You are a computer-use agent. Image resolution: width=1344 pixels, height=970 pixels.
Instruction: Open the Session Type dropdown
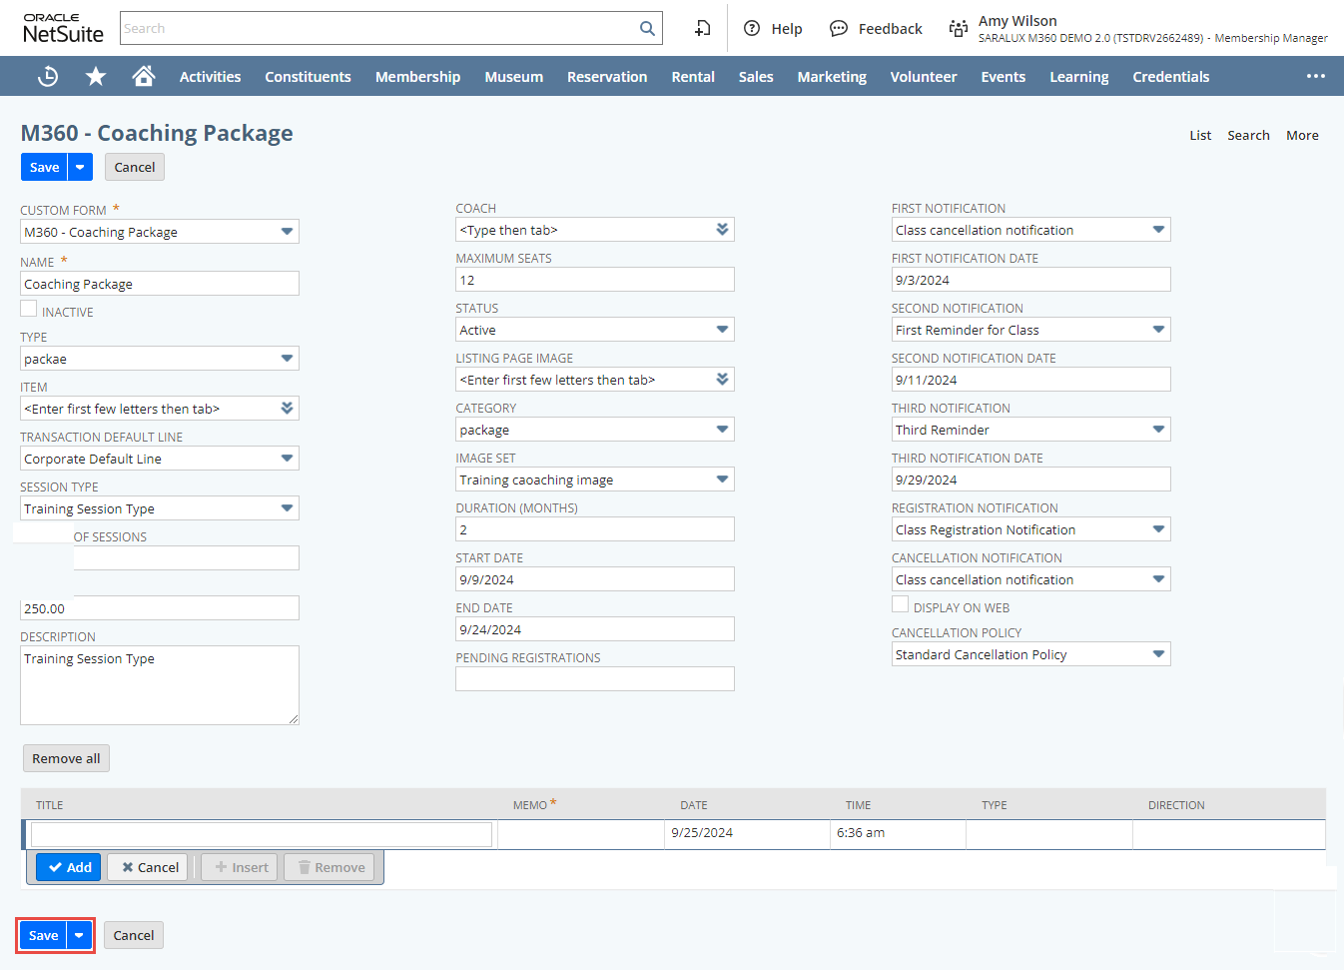(x=287, y=508)
